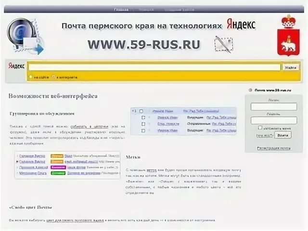
Task: Click the Яндекс logo in the header banner
Action: [x=241, y=25]
